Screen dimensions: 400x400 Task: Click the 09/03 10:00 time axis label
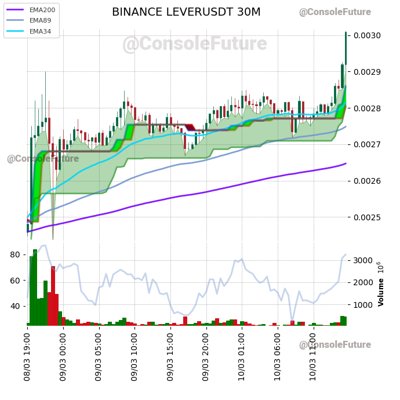pyautogui.click(x=134, y=357)
